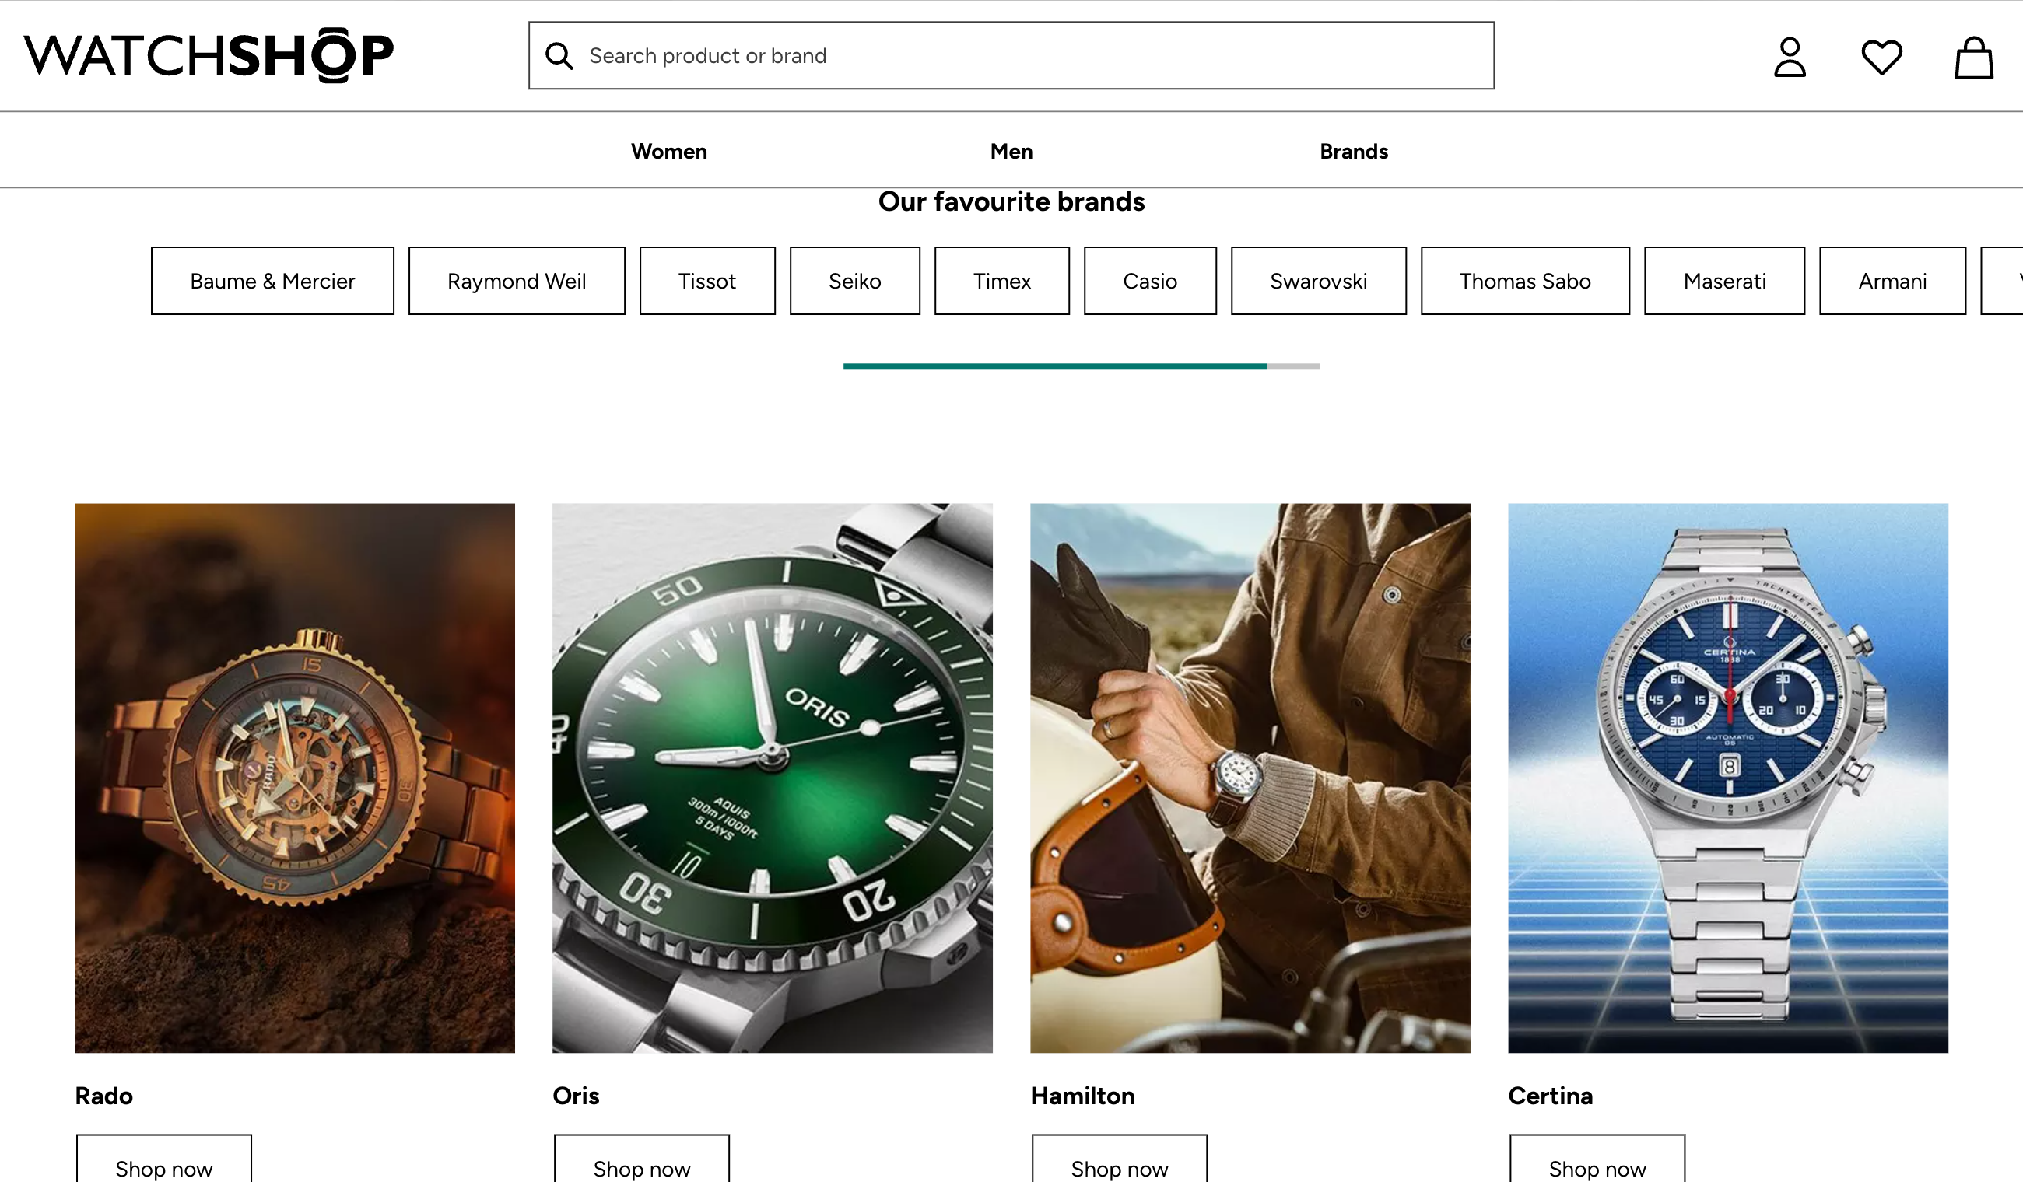Click Shop now button for Oris
This screenshot has height=1182, width=2023.
(643, 1168)
